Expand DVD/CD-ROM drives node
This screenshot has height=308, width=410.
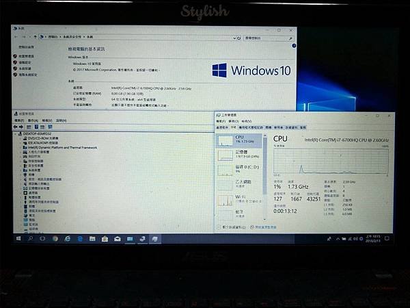[x=21, y=138]
